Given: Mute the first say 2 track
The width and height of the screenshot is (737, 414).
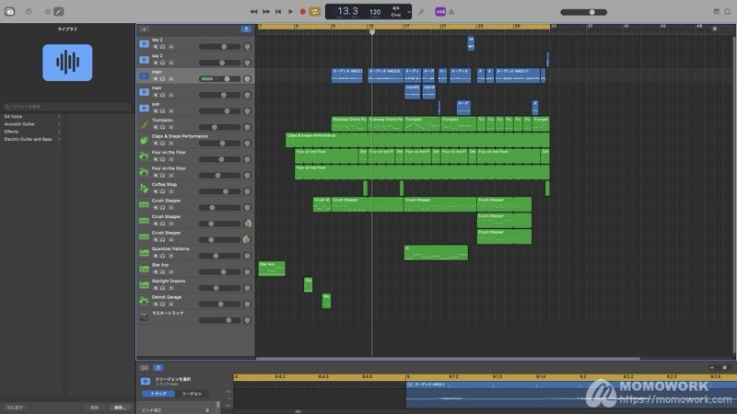Looking at the screenshot, I should coord(156,47).
